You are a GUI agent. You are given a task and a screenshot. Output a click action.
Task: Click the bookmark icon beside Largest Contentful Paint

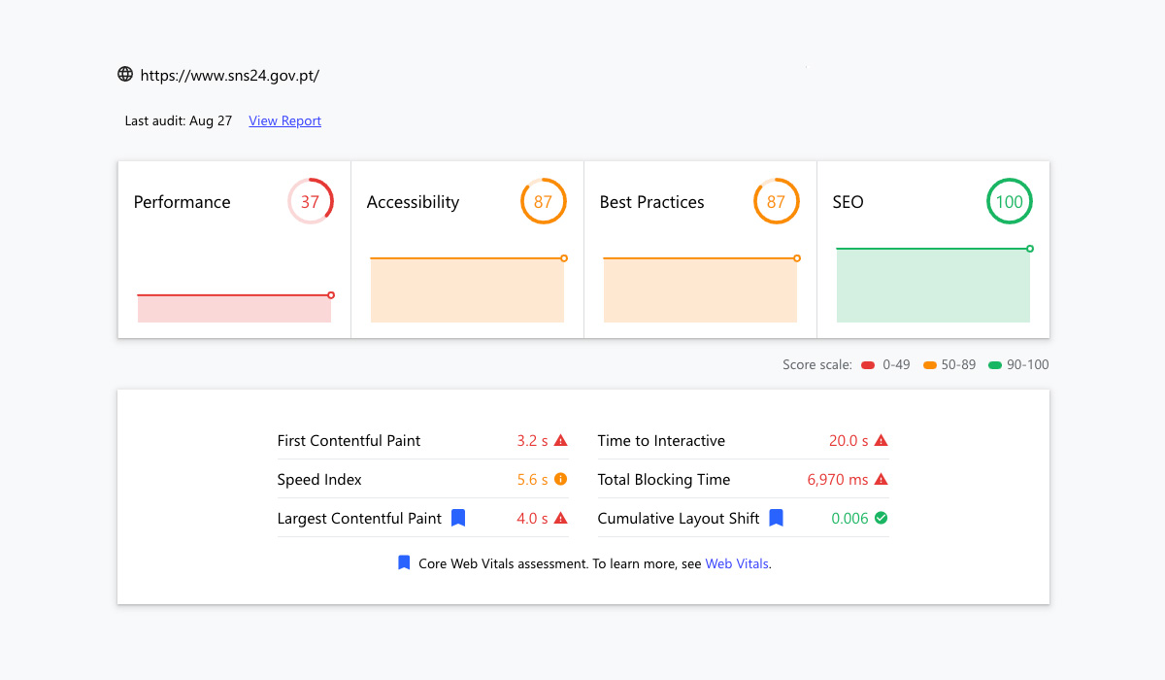tap(458, 519)
